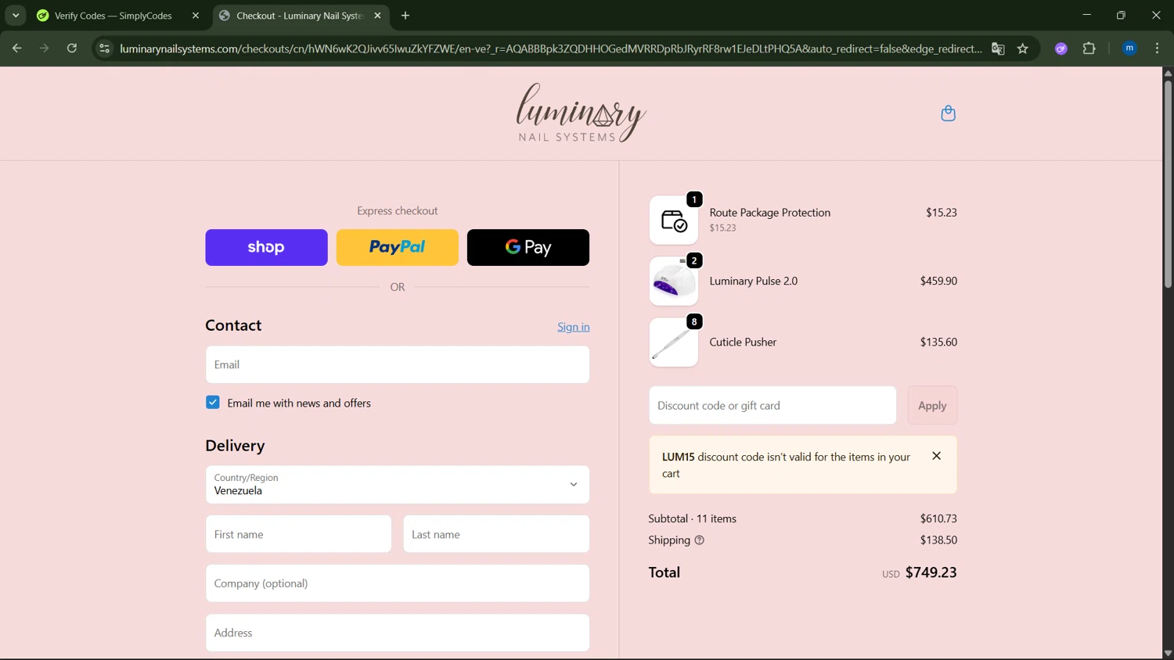Click the total amount $749.23
1174x660 pixels.
pyautogui.click(x=931, y=572)
